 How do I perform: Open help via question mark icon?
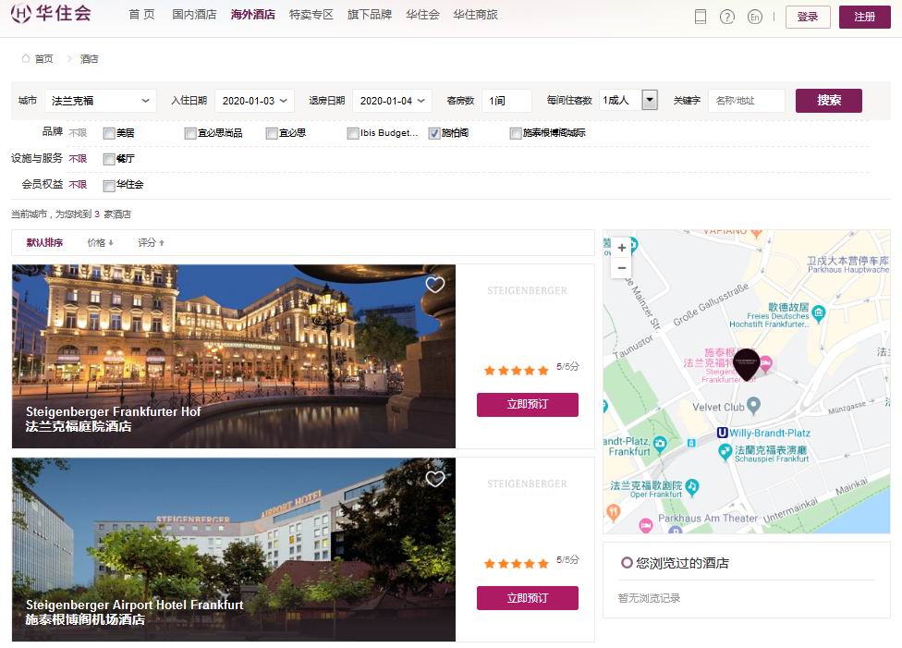click(727, 17)
